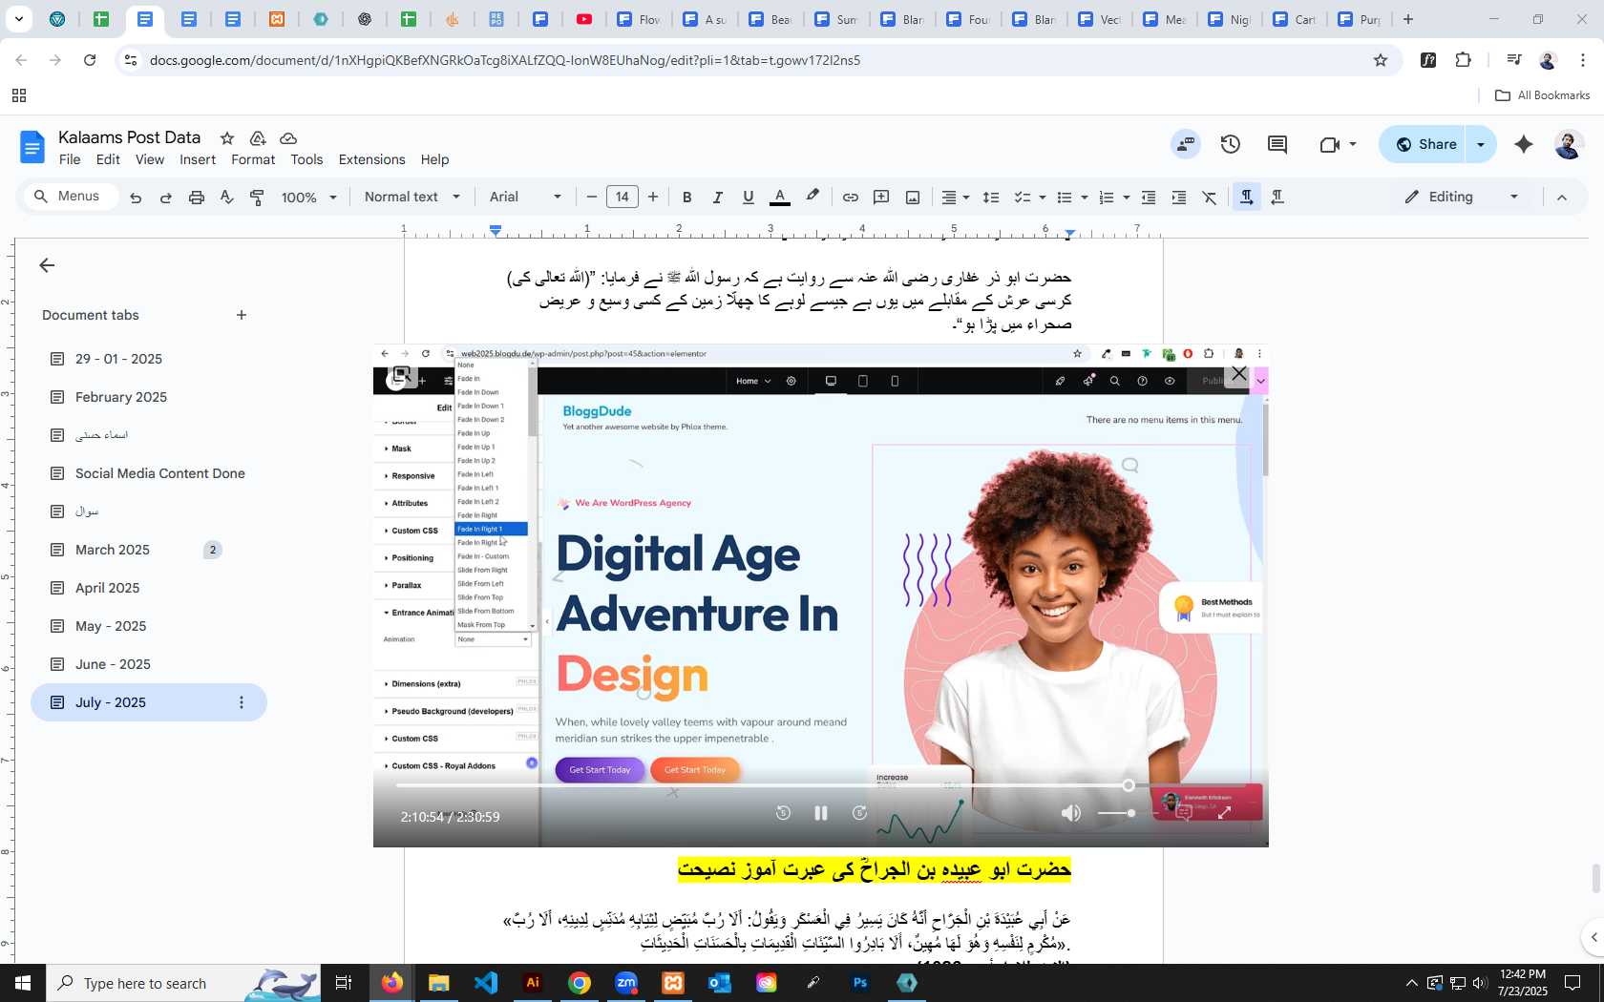Expand the checklist options arrow

pyautogui.click(x=1042, y=198)
